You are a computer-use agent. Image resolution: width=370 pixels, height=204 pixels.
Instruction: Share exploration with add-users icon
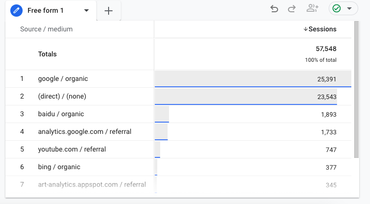click(x=312, y=8)
